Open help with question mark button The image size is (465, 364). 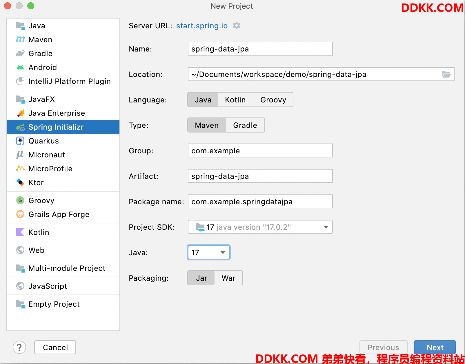pos(19,347)
